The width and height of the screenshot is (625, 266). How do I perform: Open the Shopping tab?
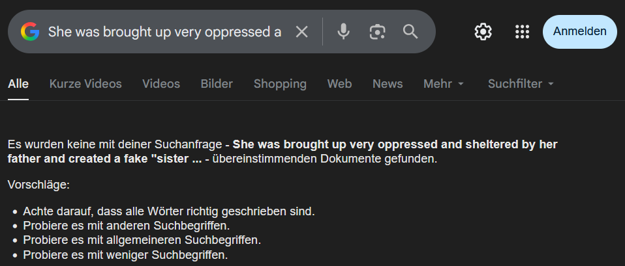[x=281, y=84]
